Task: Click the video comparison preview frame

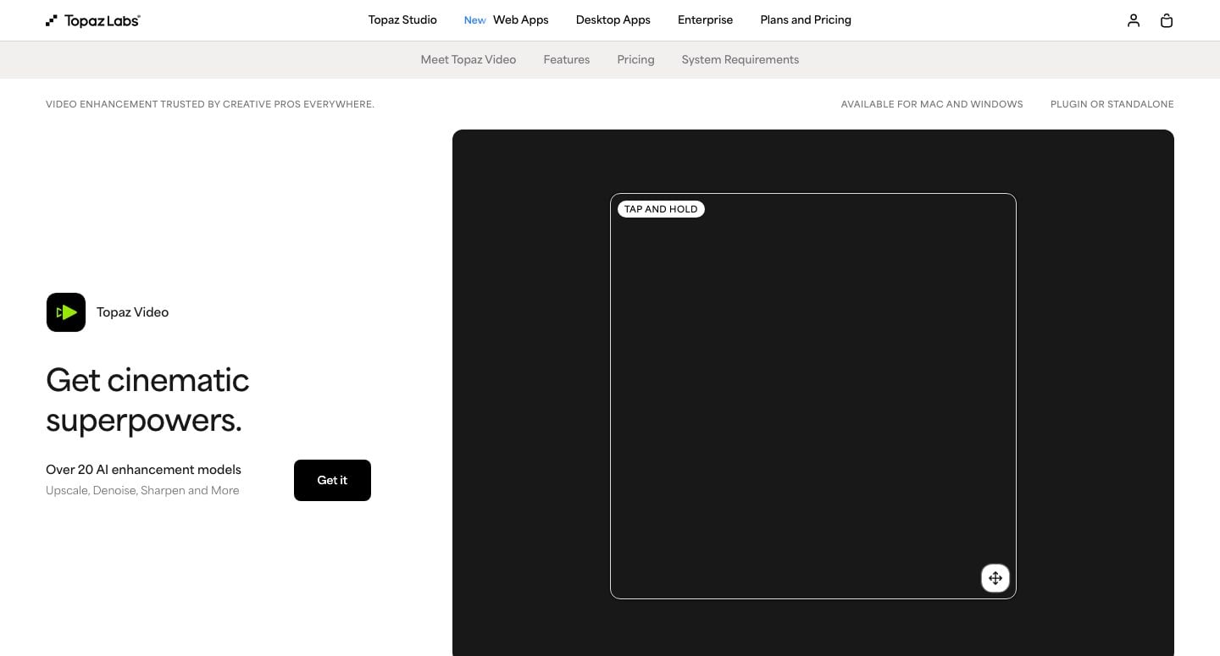Action: point(813,396)
